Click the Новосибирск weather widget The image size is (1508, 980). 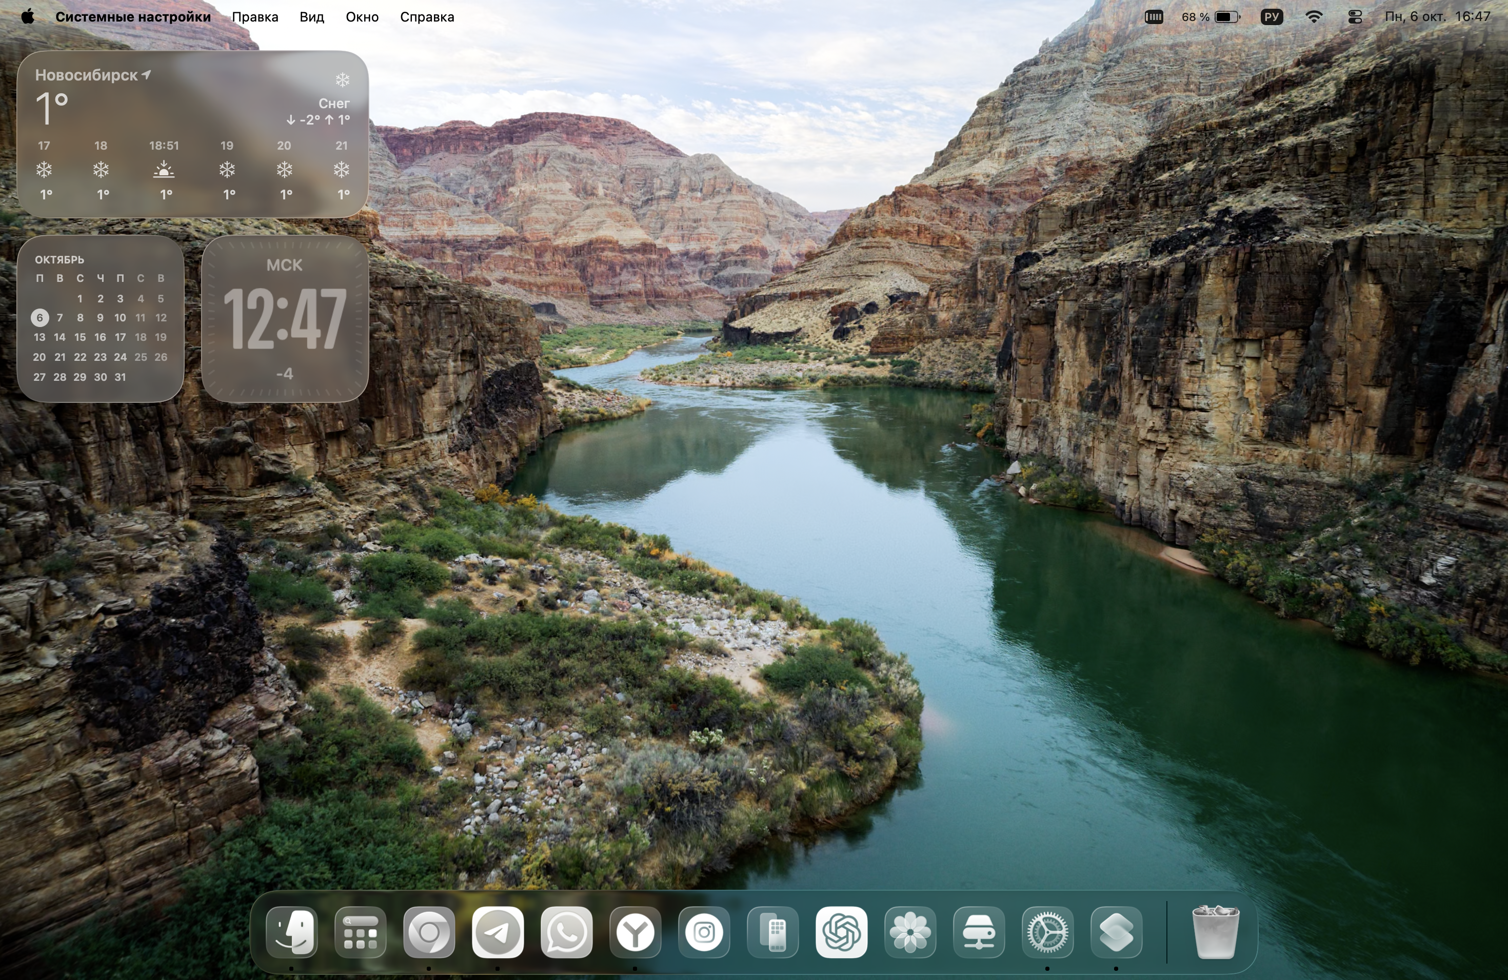coord(193,134)
